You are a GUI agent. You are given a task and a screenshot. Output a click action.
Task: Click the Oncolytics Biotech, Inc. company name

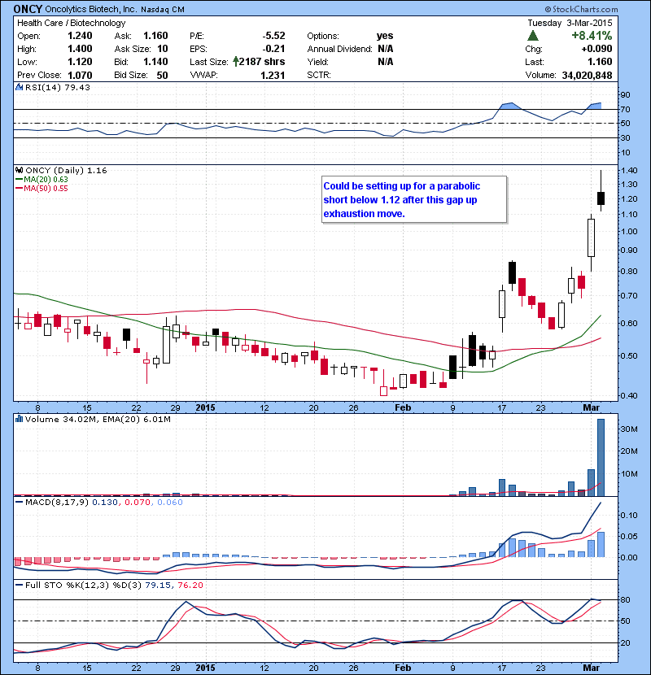(91, 9)
